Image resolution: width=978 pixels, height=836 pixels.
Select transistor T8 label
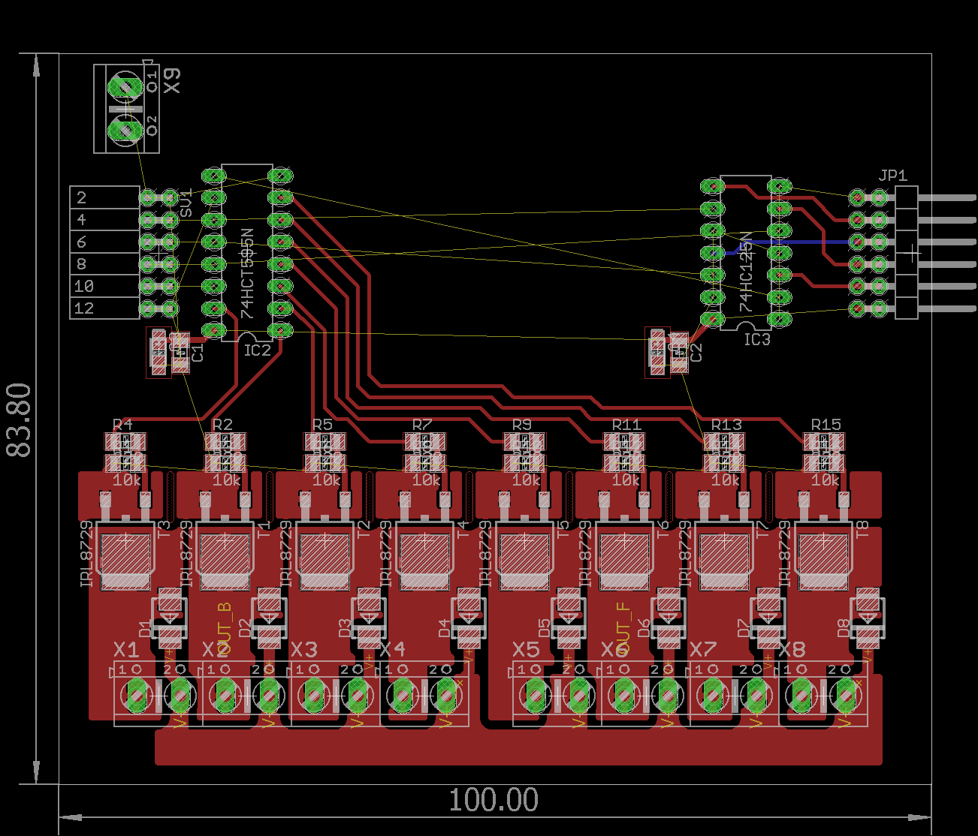862,529
